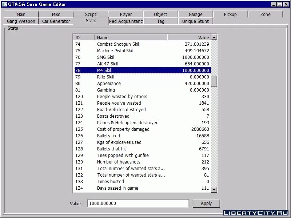Viewport: 291px width, 218px height.
Task: Select Number of headshots row
Action: (143, 162)
